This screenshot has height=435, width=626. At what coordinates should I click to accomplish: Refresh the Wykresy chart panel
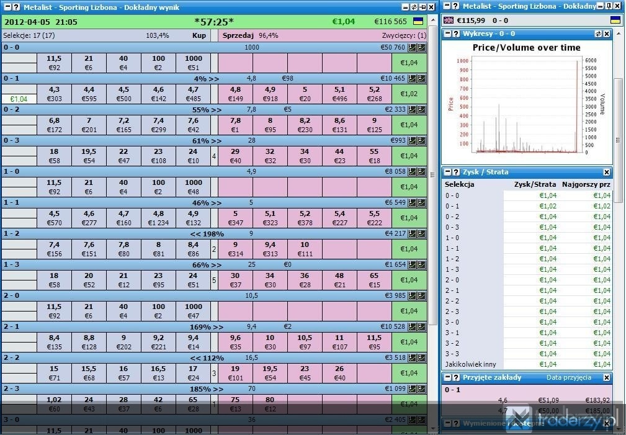click(598, 34)
